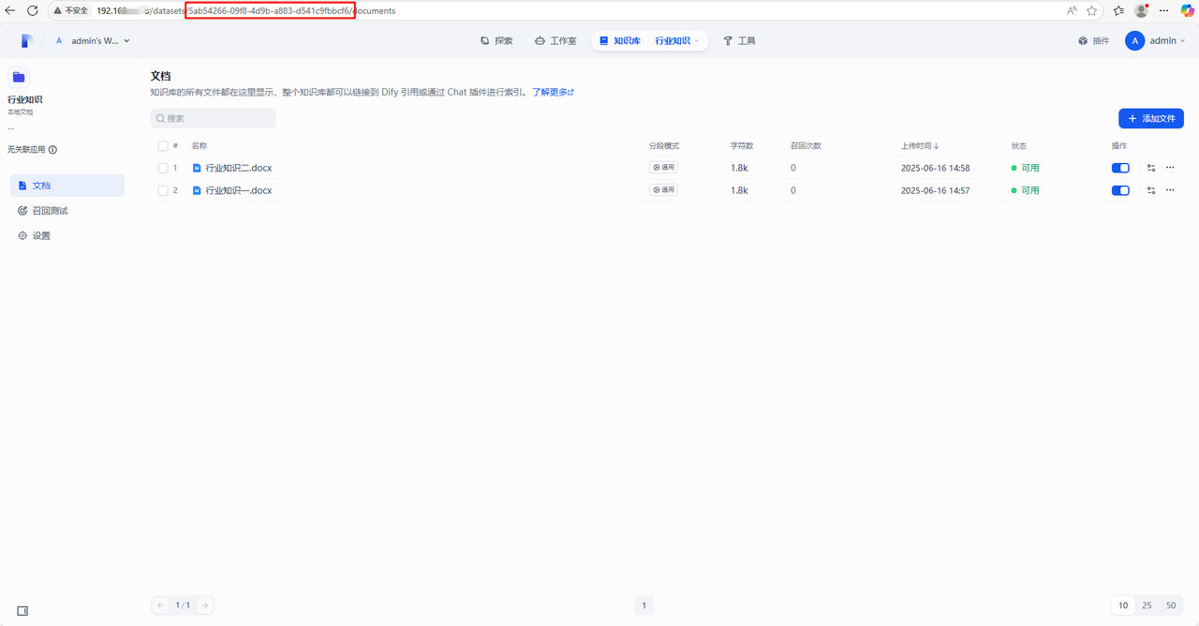Open the 插件 plugins page
Image resolution: width=1199 pixels, height=626 pixels.
1093,41
